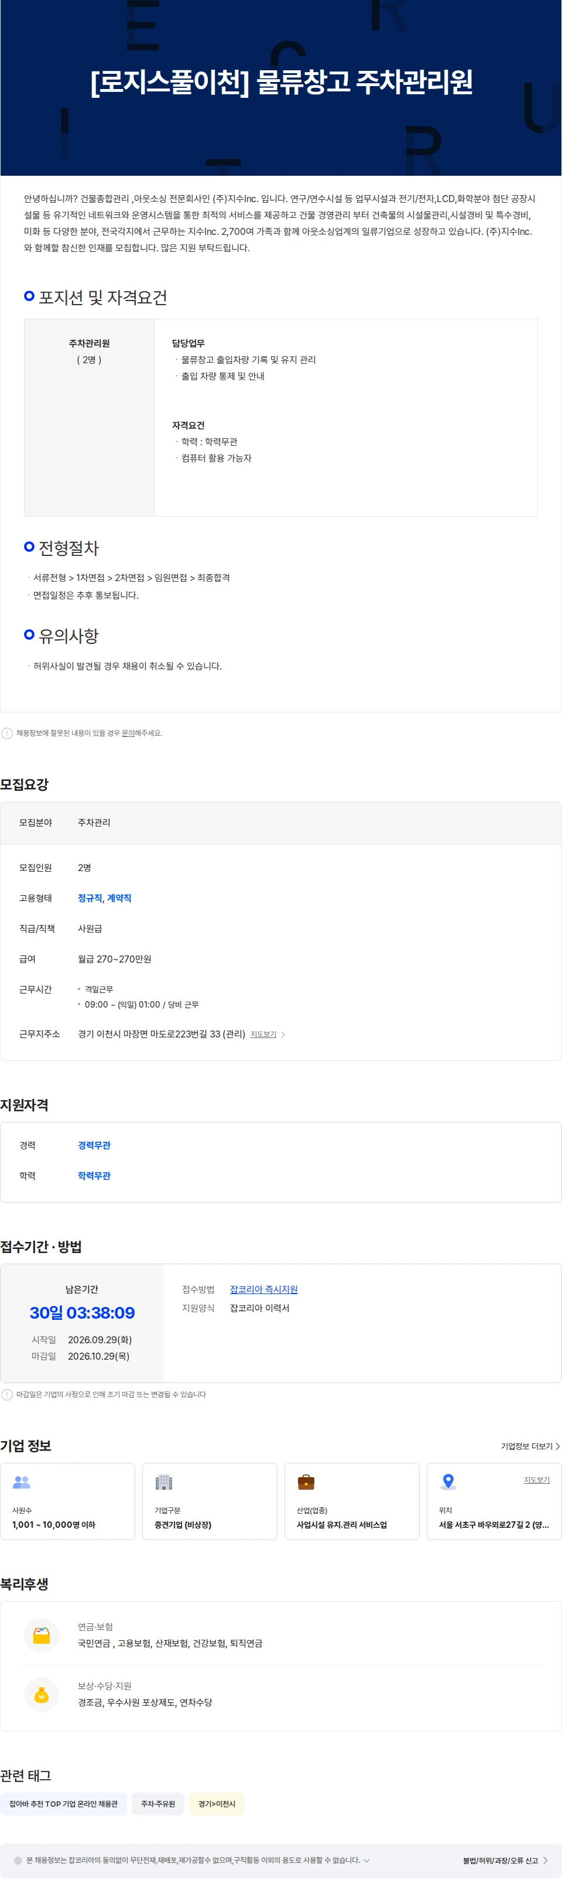
Task: Click 마감일 2026.10.29(목) date
Action: click(x=99, y=1356)
